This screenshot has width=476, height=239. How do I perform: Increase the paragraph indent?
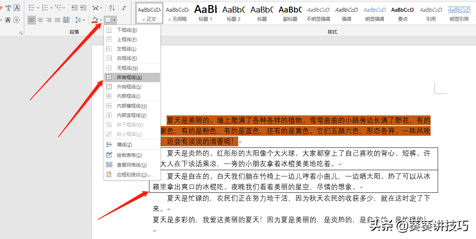[83, 8]
